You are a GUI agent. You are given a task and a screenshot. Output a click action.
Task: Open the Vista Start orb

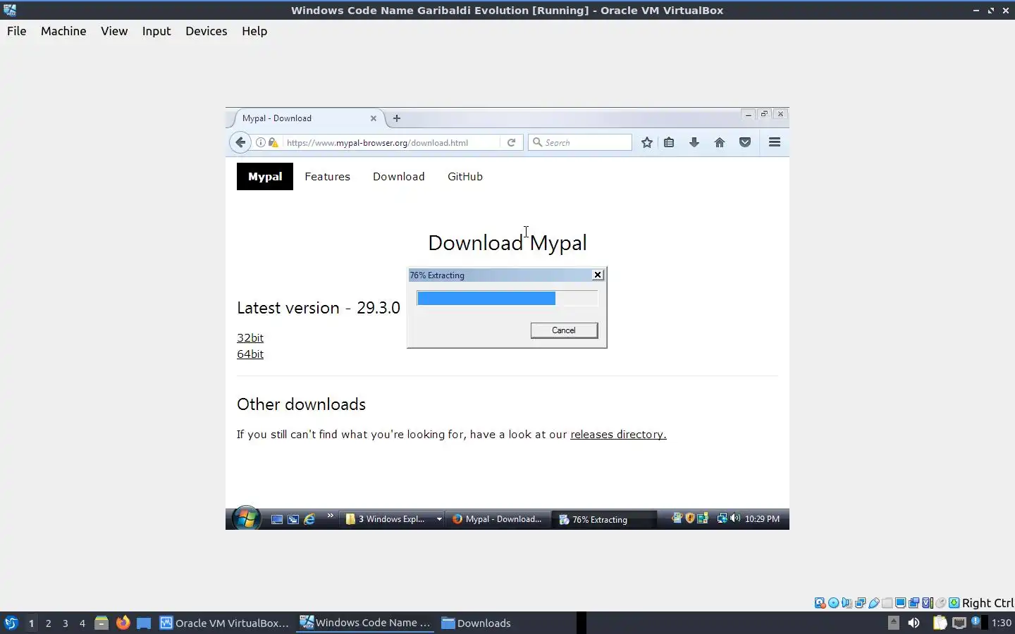[246, 519]
